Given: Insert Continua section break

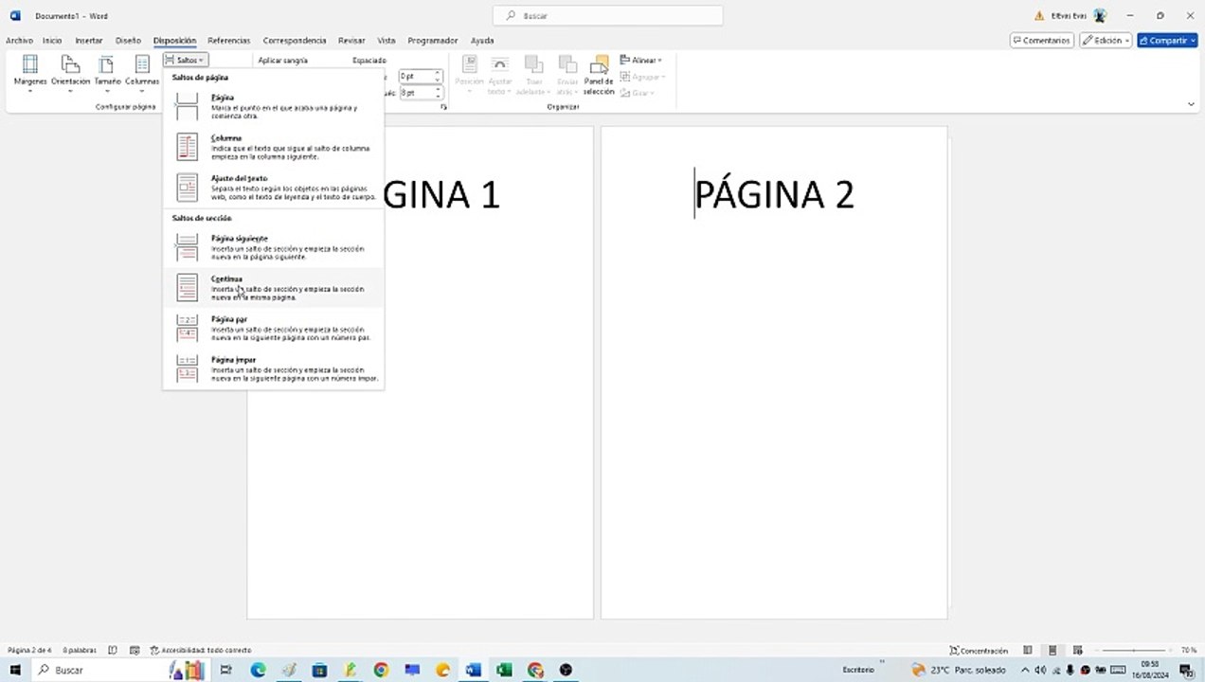Looking at the screenshot, I should (274, 288).
